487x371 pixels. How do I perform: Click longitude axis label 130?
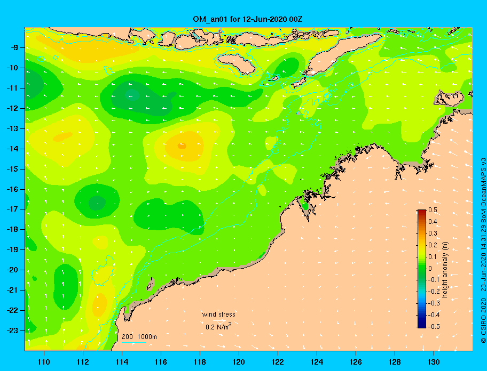coord(434,362)
